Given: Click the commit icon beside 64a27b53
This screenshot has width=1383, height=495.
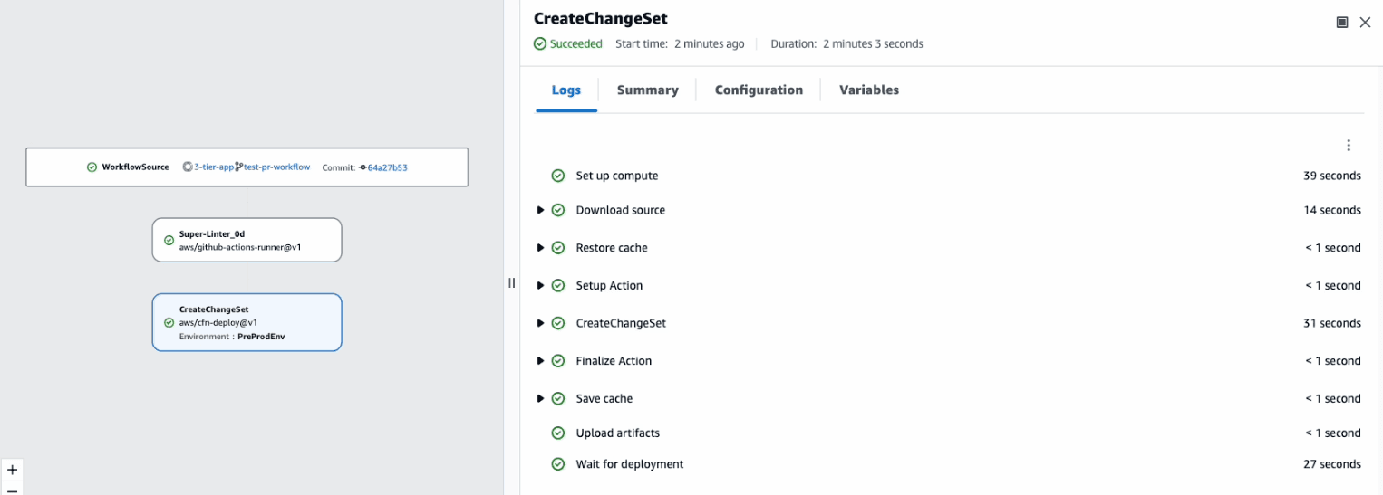Looking at the screenshot, I should pyautogui.click(x=363, y=167).
